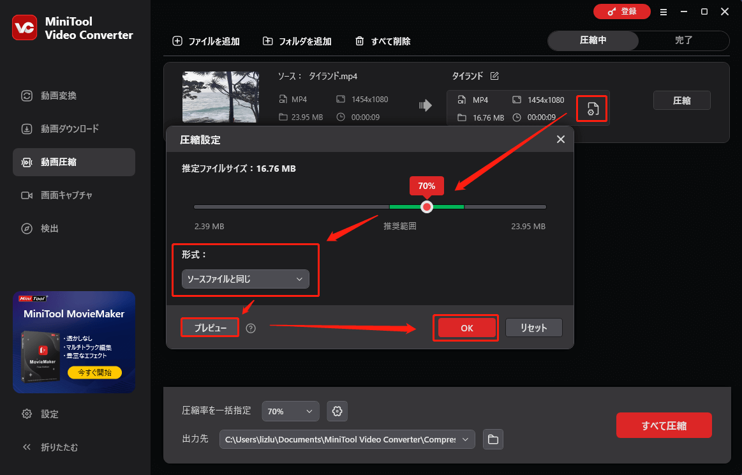Viewport: 742px width, 475px height.
Task: Switch to the 圧縮中 tab
Action: (593, 41)
